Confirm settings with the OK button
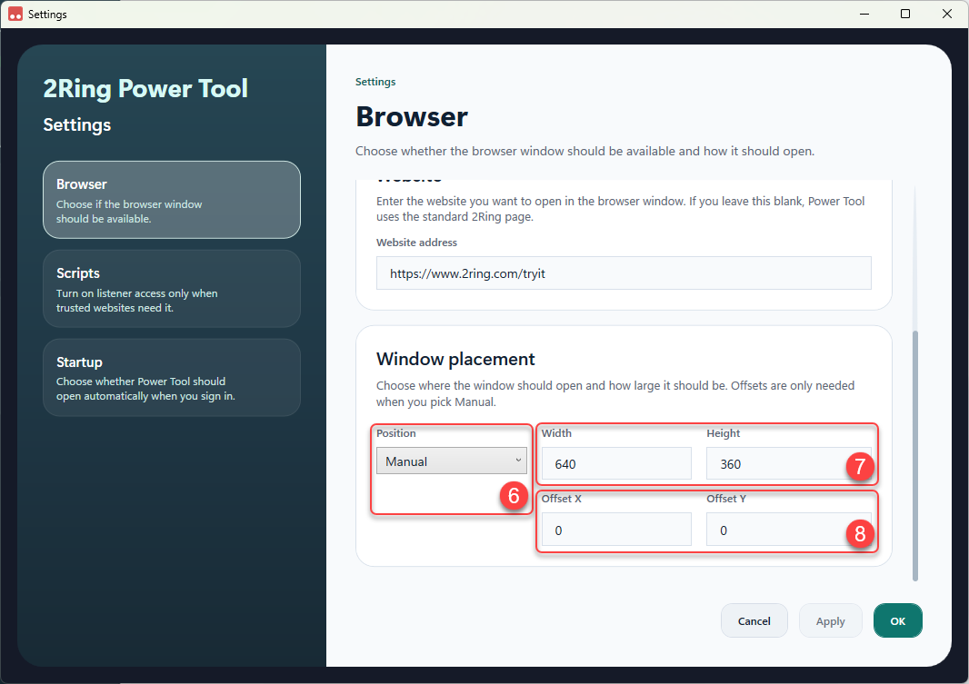The image size is (969, 684). 897,620
